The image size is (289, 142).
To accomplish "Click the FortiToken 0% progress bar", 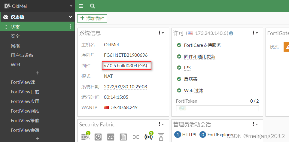I will [217, 108].
